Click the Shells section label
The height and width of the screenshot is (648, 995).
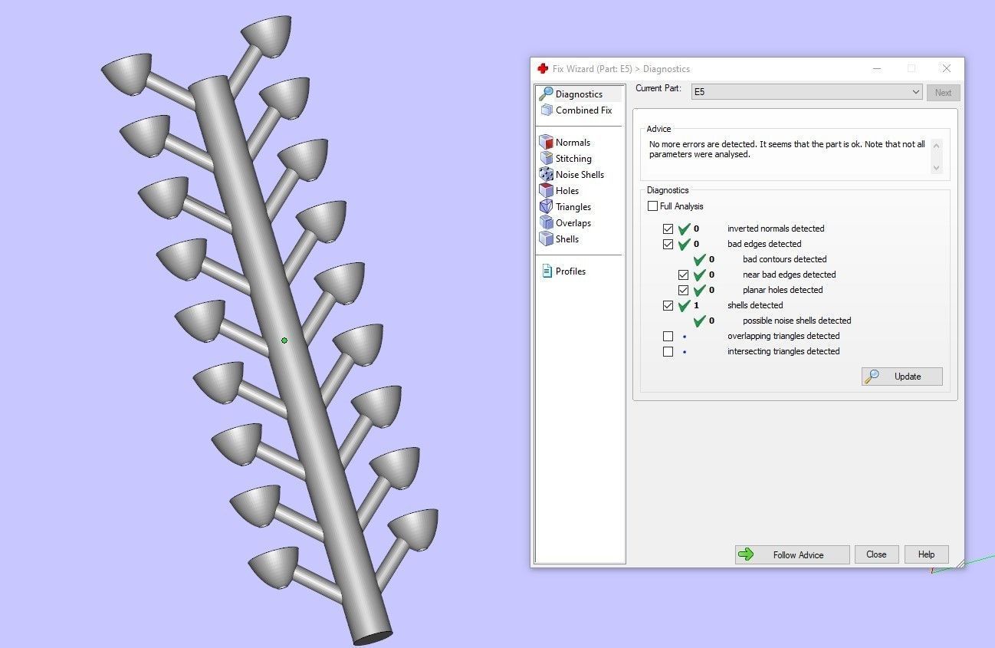[567, 238]
